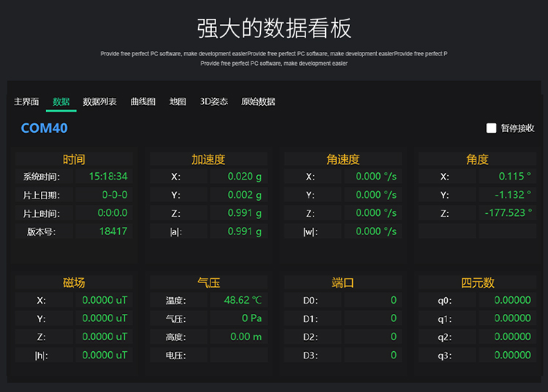
Task: Open the 曲线图 tab
Action: pos(143,102)
